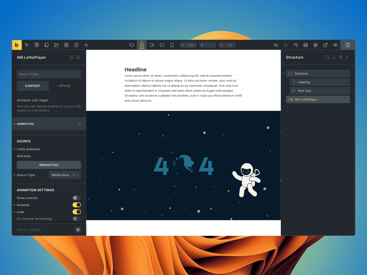Collapse the ANIMATION section chevron
Image resolution: width=367 pixels, height=275 pixels.
click(x=80, y=124)
